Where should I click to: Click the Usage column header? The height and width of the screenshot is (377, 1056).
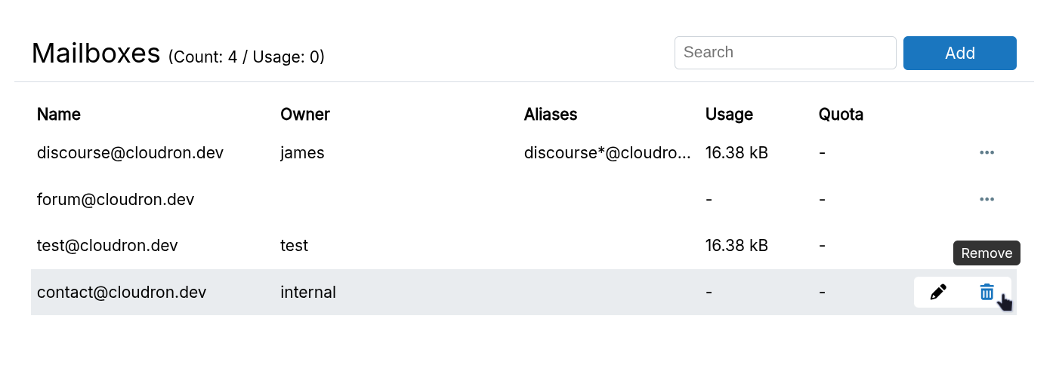point(729,115)
